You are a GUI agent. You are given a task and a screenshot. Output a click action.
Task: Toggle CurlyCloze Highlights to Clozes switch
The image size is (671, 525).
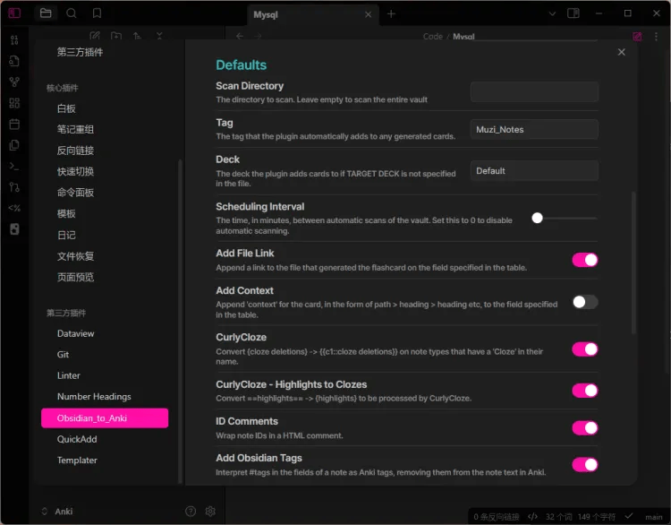click(x=585, y=391)
